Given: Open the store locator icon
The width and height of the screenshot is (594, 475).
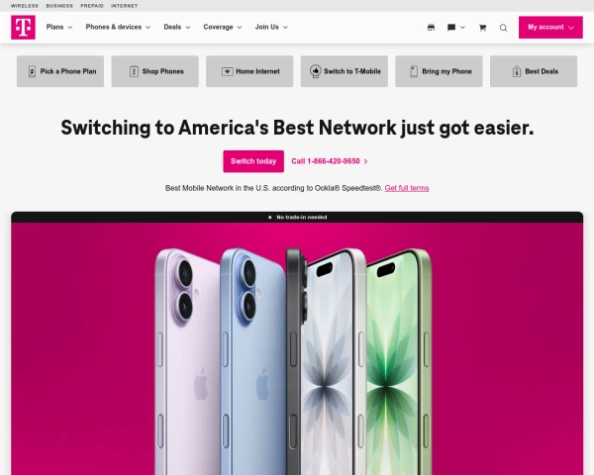Looking at the screenshot, I should point(431,28).
